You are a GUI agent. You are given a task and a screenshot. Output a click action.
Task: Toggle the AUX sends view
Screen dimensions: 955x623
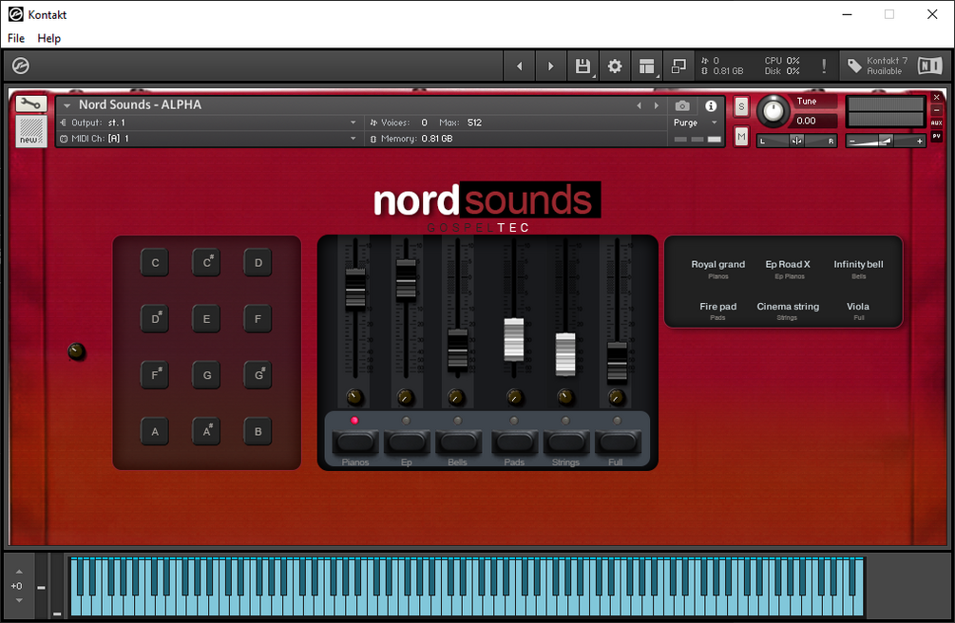(937, 123)
